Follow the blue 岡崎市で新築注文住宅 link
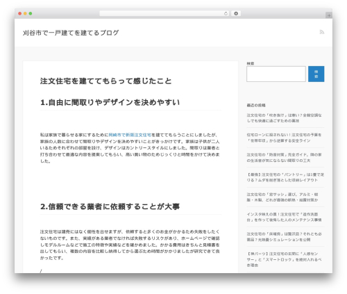The height and width of the screenshot is (294, 347). (x=130, y=135)
